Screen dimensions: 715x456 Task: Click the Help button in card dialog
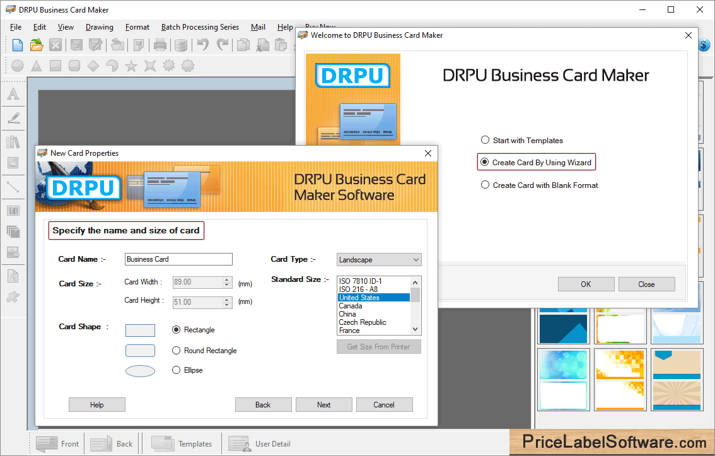pyautogui.click(x=96, y=404)
